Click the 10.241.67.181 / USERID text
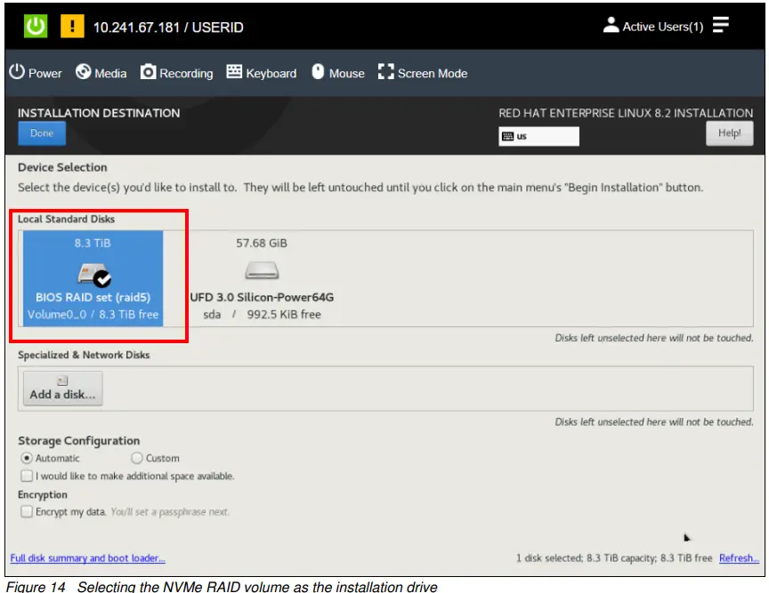Screen dimensions: 769x593 pos(168,27)
